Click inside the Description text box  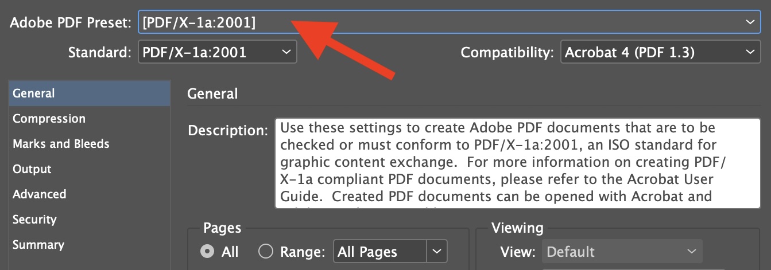[517, 163]
